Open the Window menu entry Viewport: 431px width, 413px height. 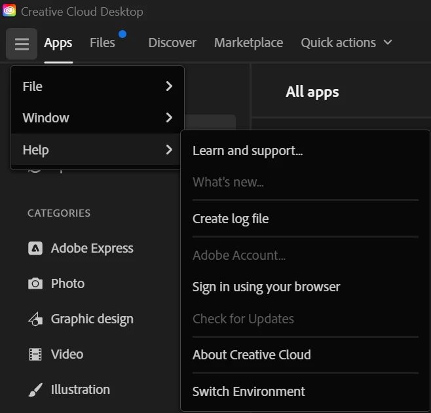(98, 118)
